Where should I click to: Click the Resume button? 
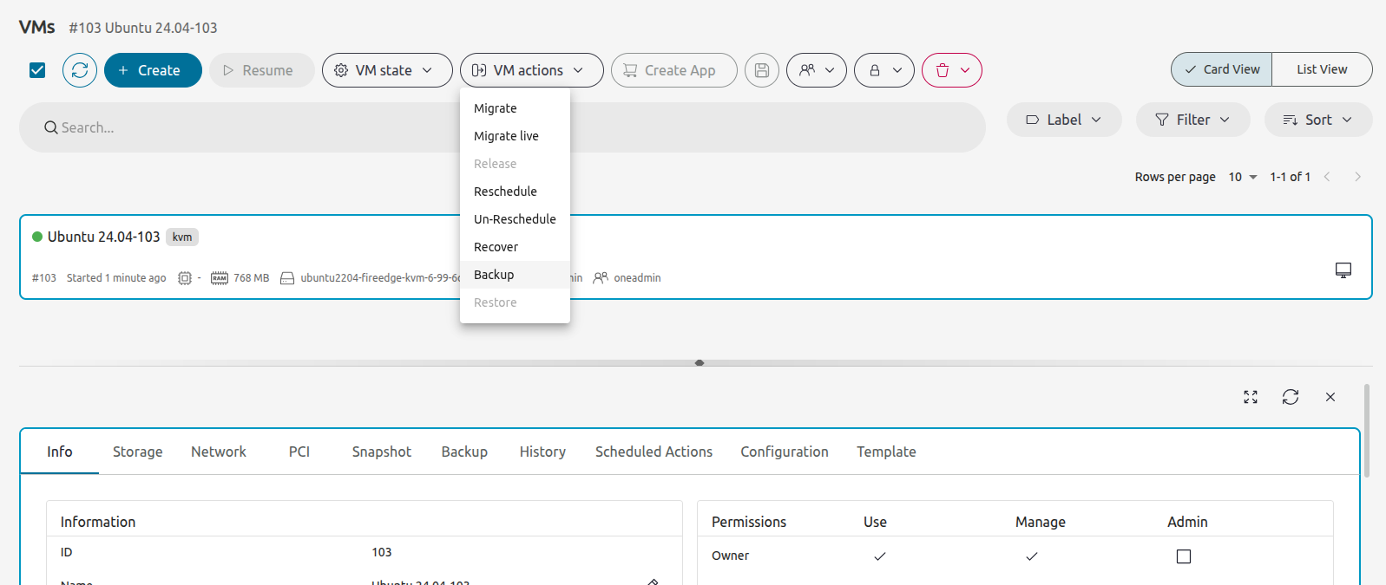[262, 70]
